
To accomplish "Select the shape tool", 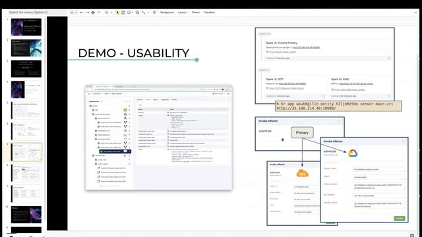I will (x=137, y=13).
